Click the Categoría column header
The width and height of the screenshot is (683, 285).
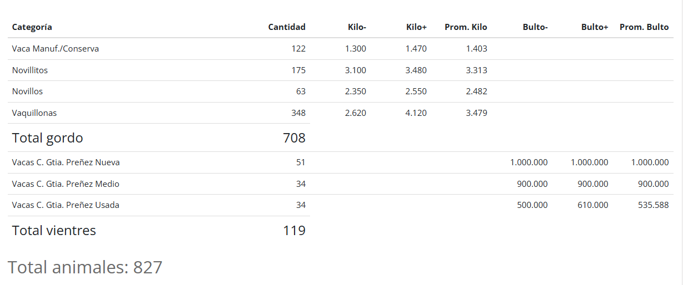pos(32,27)
